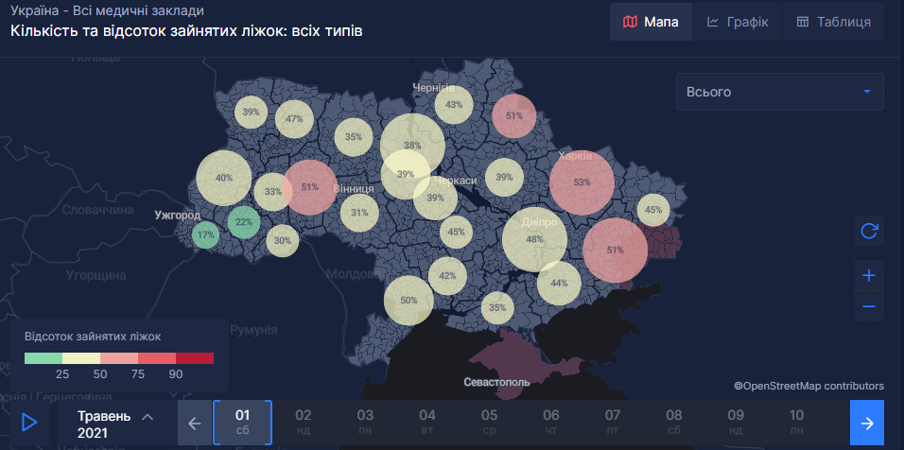Image resolution: width=904 pixels, height=450 pixels.
Task: Click the 40% bubble in the west
Action: pos(224,178)
